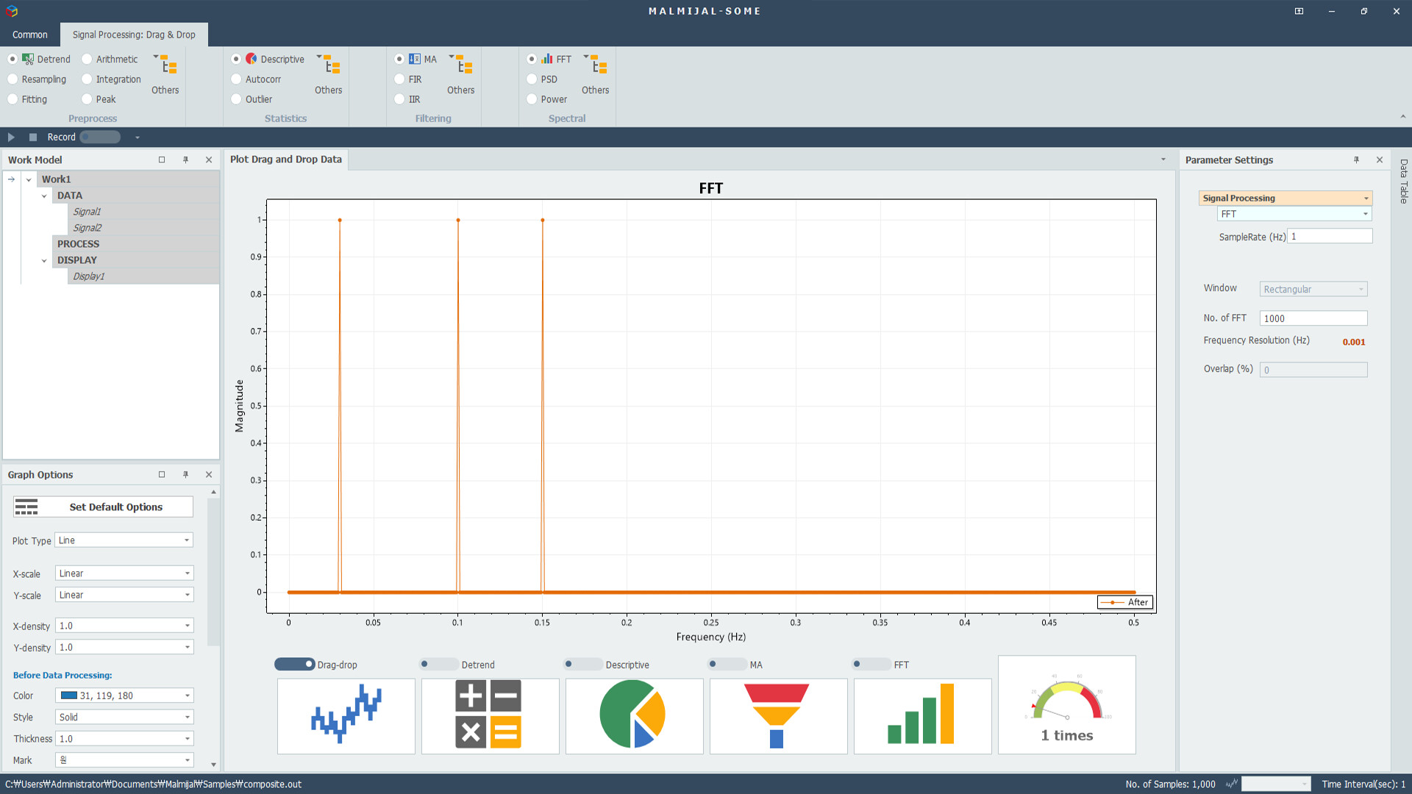The height and width of the screenshot is (794, 1412).
Task: Open the Before Data Processing color picker
Action: coord(124,695)
